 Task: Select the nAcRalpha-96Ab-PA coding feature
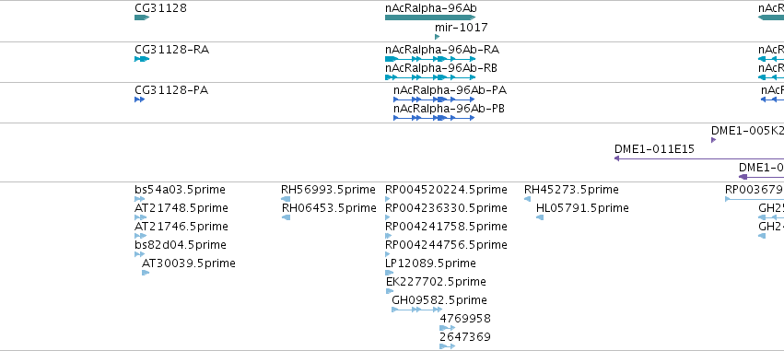tap(434, 99)
